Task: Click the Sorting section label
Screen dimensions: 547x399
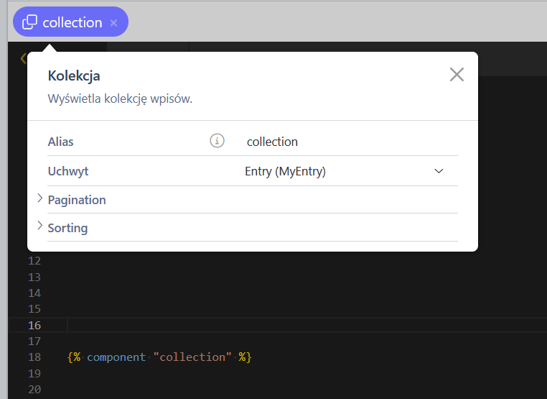Action: (67, 228)
